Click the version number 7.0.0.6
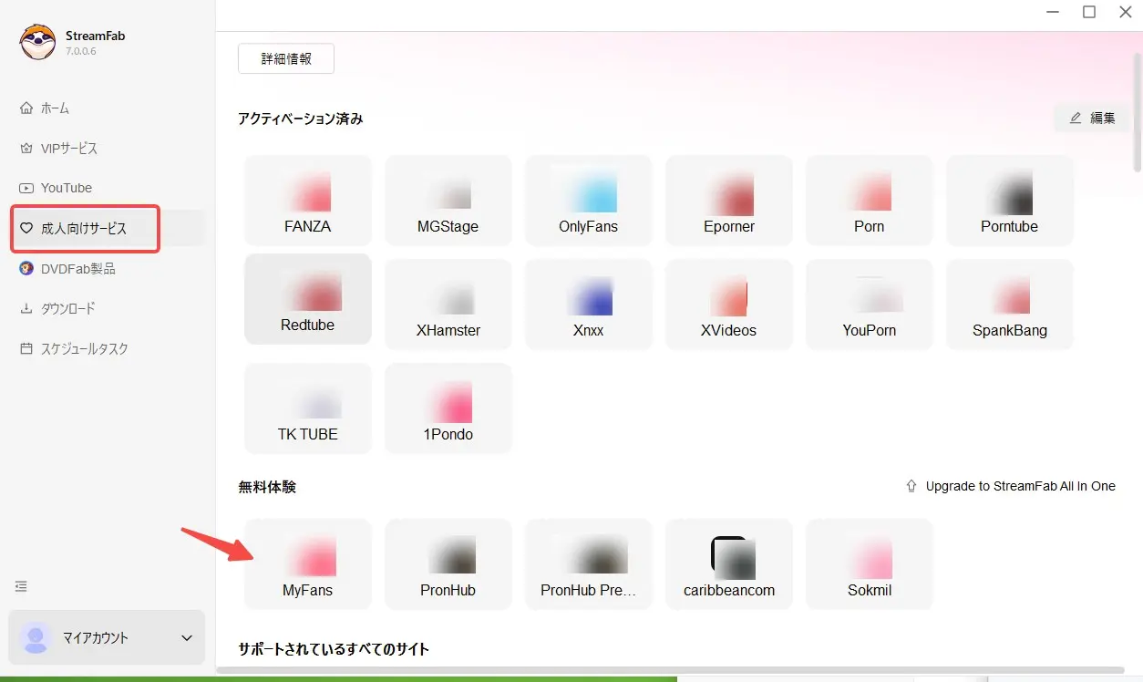The image size is (1143, 682). (x=81, y=51)
